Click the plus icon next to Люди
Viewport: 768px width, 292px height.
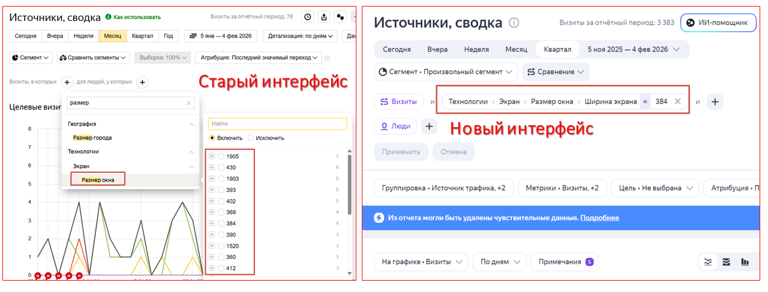pos(428,126)
